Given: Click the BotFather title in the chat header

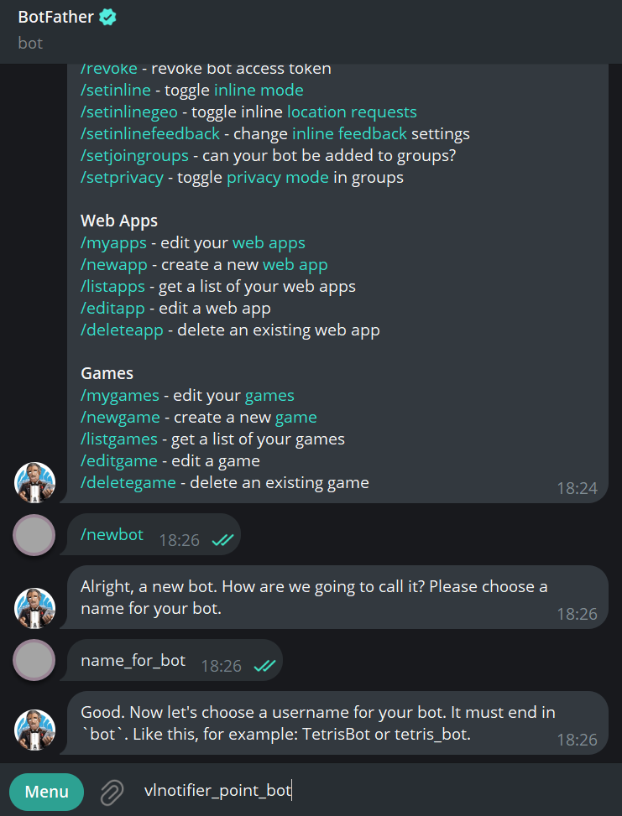Looking at the screenshot, I should pyautogui.click(x=55, y=17).
